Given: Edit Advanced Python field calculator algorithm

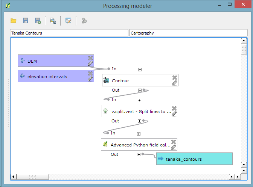Looking at the screenshot, I should coord(174,147).
